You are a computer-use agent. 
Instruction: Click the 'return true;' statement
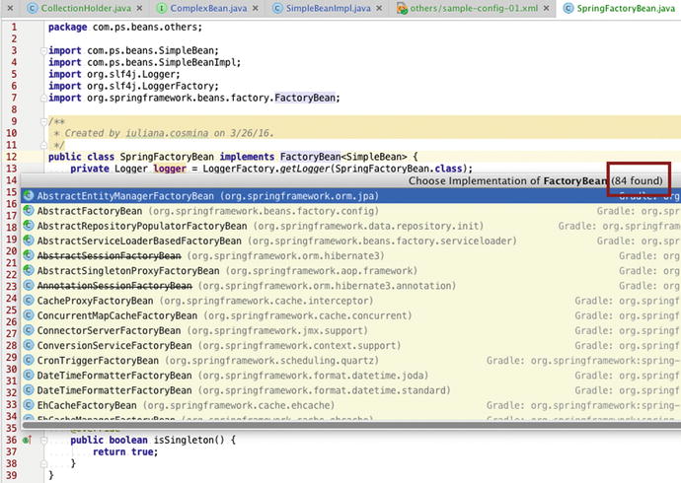[x=125, y=451]
